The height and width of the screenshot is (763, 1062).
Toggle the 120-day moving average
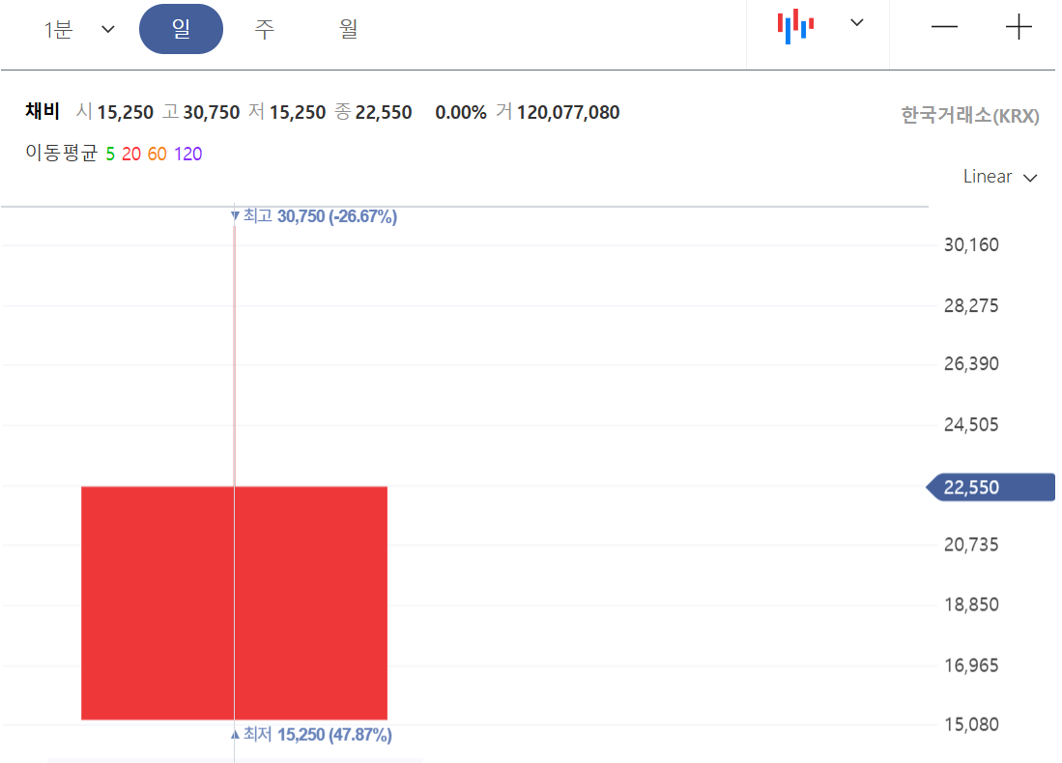point(188,155)
